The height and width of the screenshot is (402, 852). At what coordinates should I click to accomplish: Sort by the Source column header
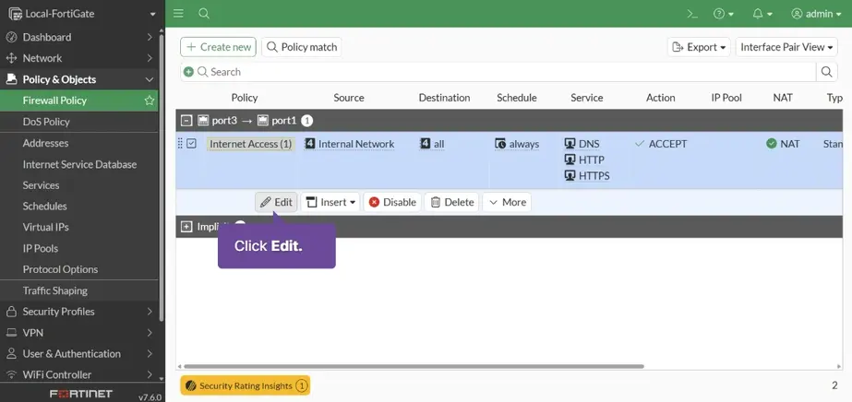[x=349, y=98]
